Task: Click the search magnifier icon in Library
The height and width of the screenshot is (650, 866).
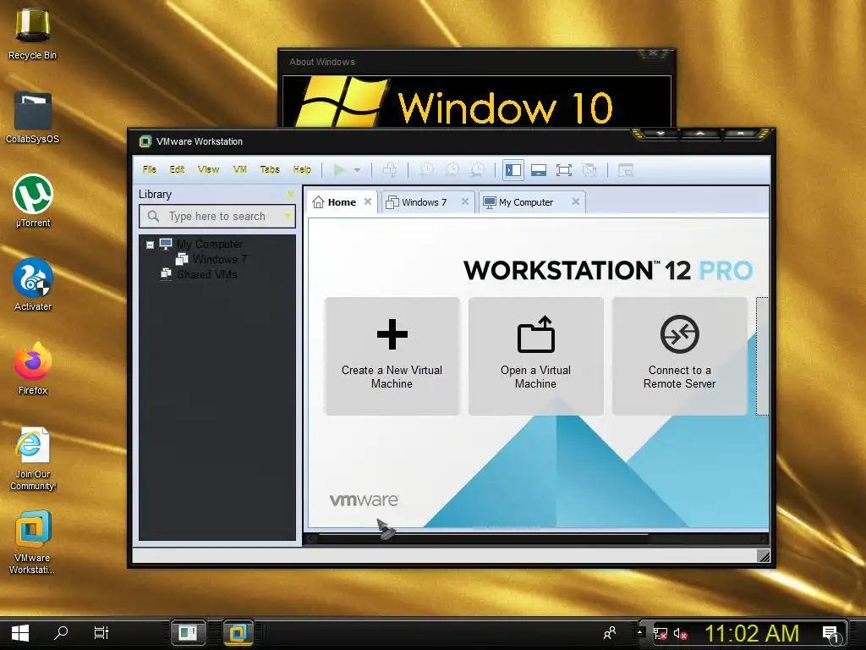Action: 154,216
